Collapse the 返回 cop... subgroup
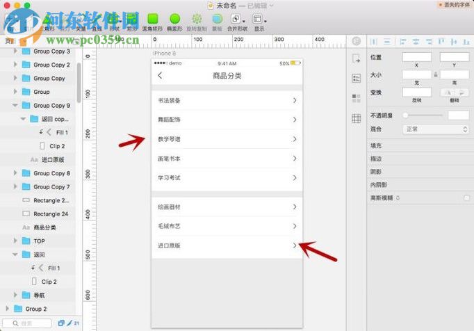The height and width of the screenshot is (331, 474). pyautogui.click(x=23, y=119)
